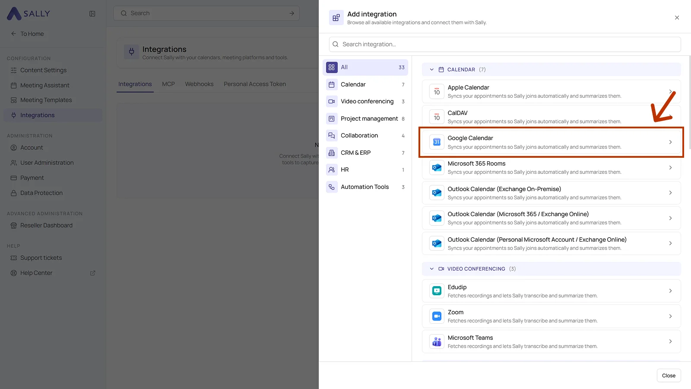Open Zoom integration via its chevron
The height and width of the screenshot is (389, 691).
click(x=670, y=316)
